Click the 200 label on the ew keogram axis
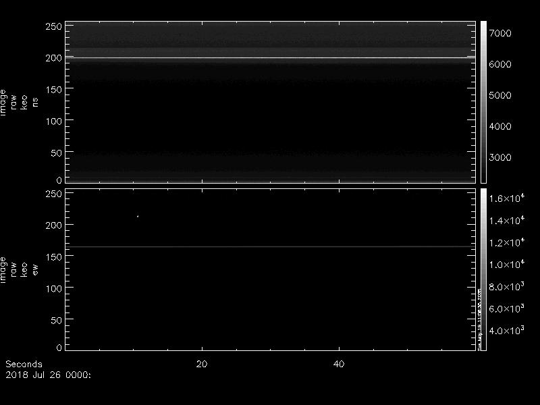Screen dimensions: 540x405 [x=54, y=225]
